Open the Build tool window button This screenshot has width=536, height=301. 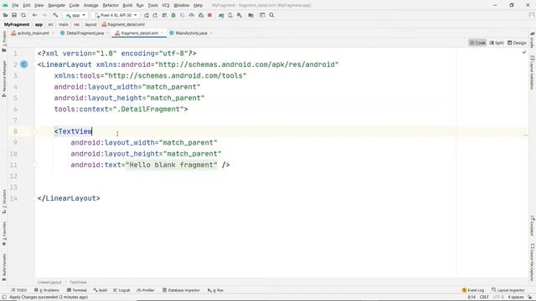tap(100, 290)
